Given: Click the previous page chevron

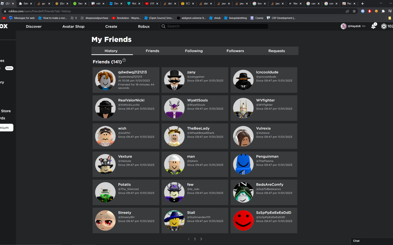Looking at the screenshot, I should click(189, 239).
